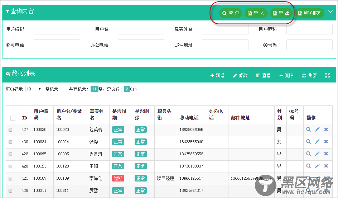The height and width of the screenshot is (198, 338).
Task: Edit pencil icon for 秀景琪 row
Action: coord(317,154)
